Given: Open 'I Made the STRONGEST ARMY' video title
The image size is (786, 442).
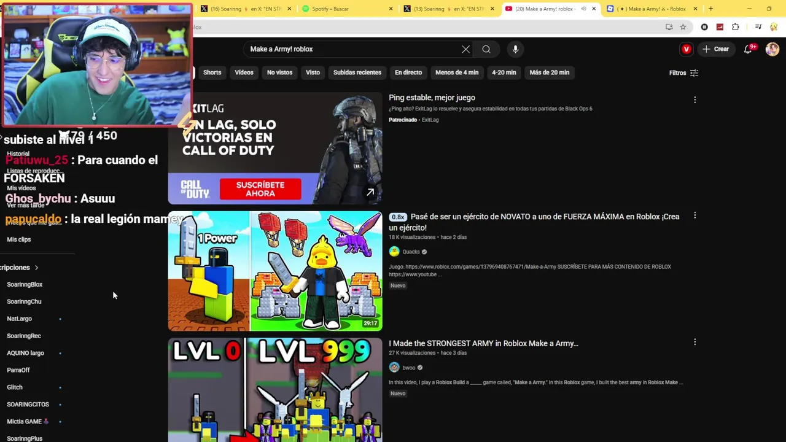Looking at the screenshot, I should [483, 343].
